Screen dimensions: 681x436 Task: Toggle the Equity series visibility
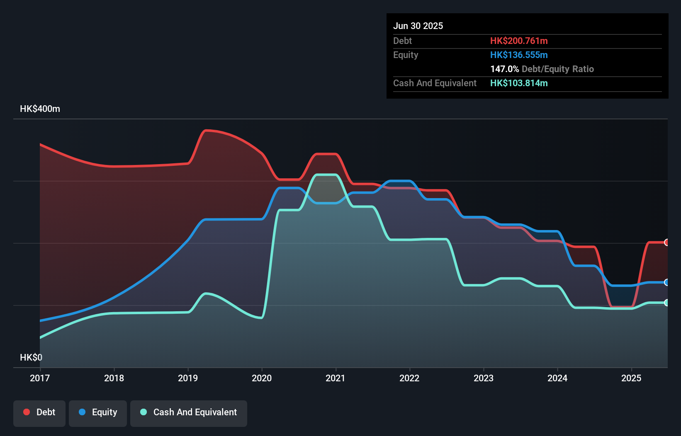click(x=97, y=412)
